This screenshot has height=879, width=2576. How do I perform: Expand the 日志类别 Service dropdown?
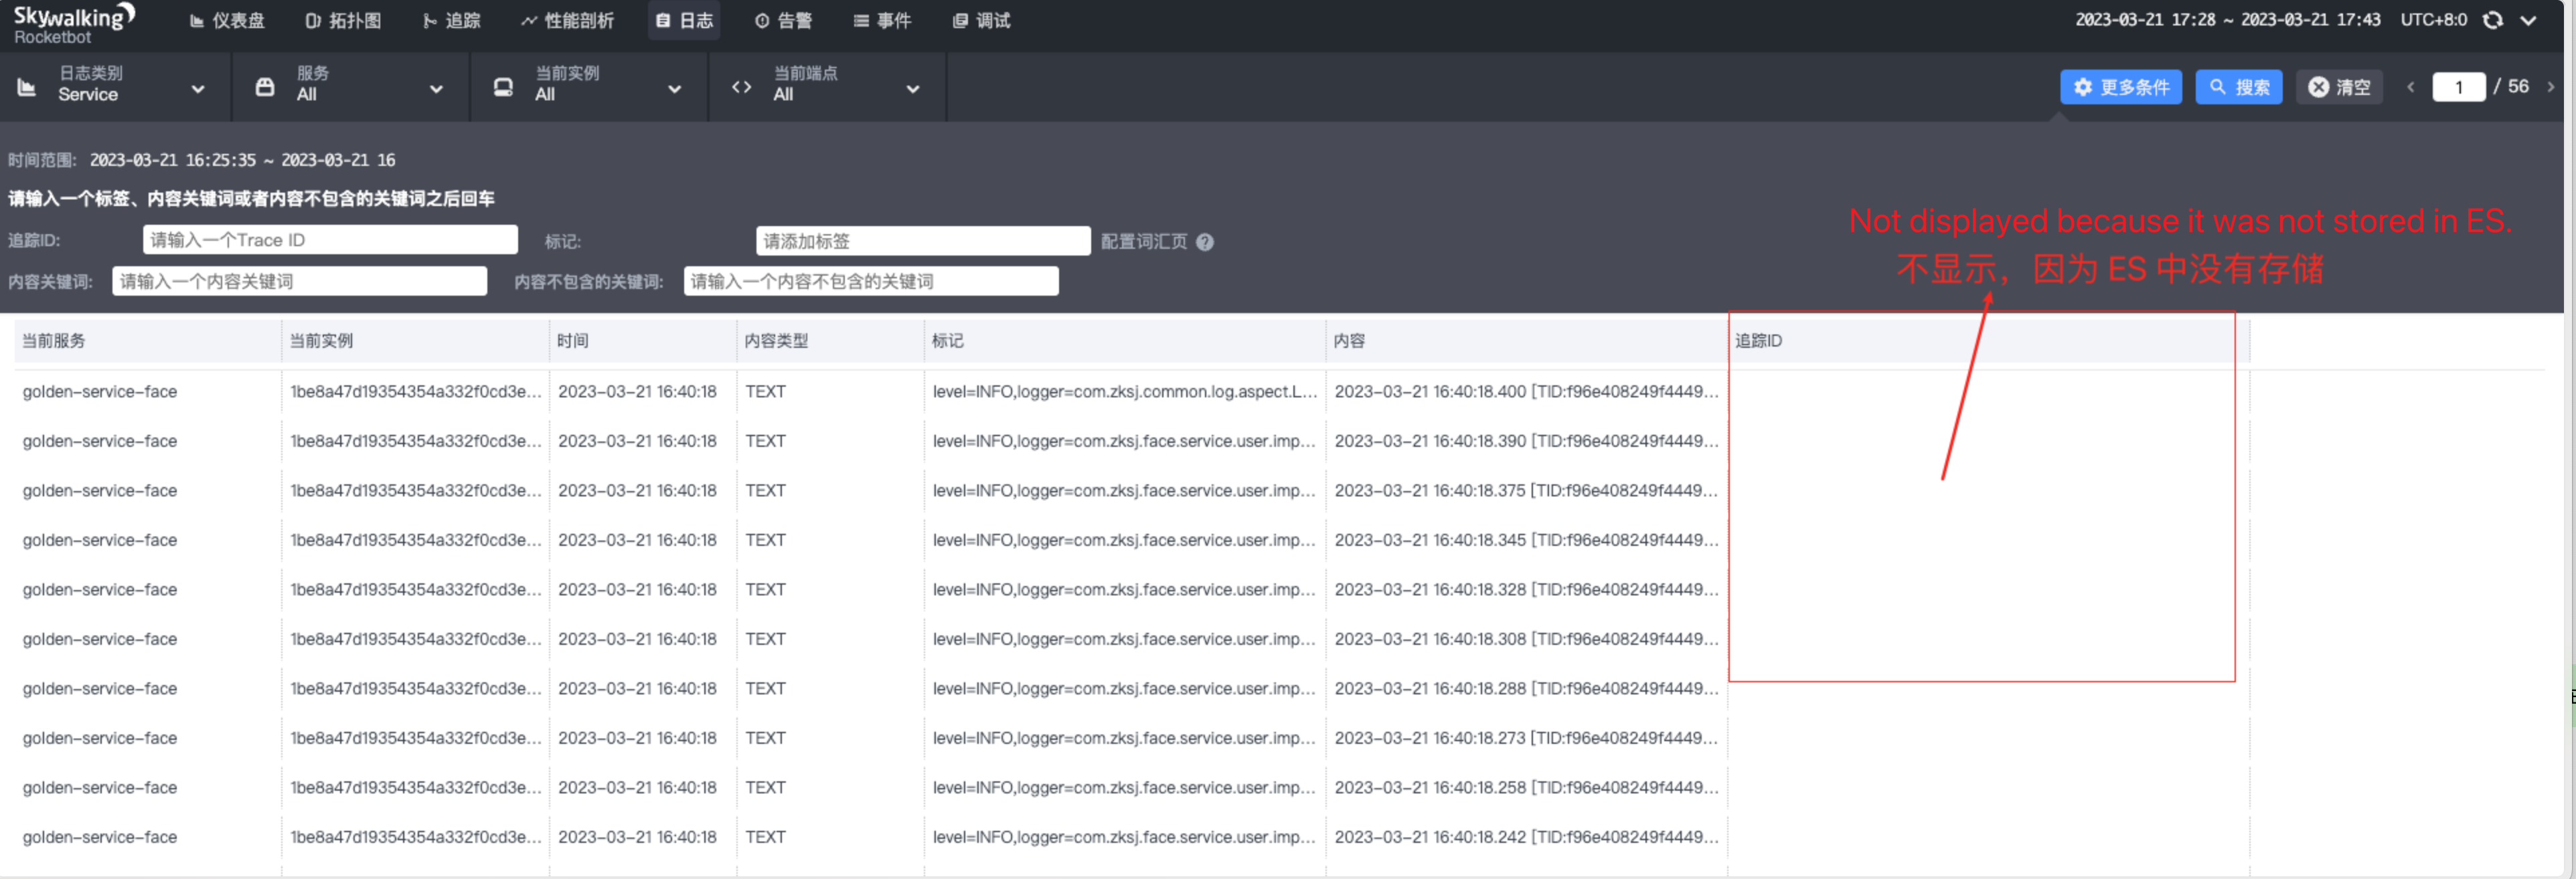click(x=197, y=89)
